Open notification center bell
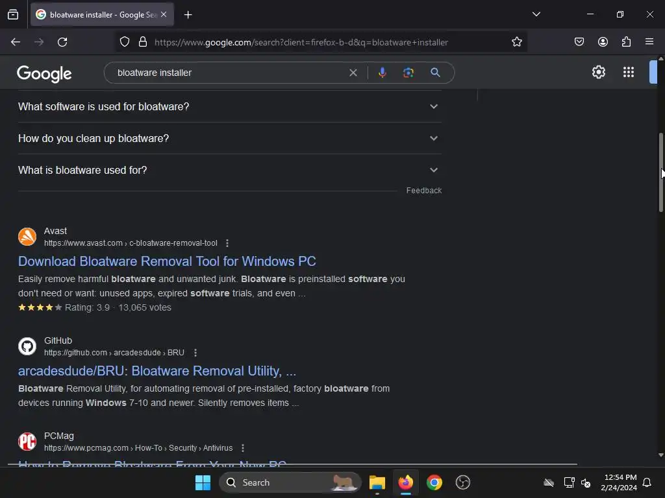665x498 pixels. (x=647, y=482)
